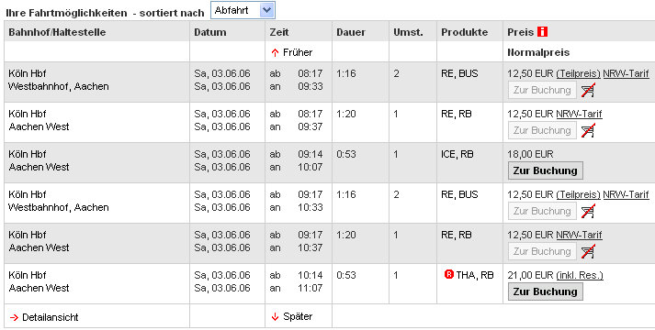Click crossed-out cart icon for 10:33 arrival trip

[588, 211]
